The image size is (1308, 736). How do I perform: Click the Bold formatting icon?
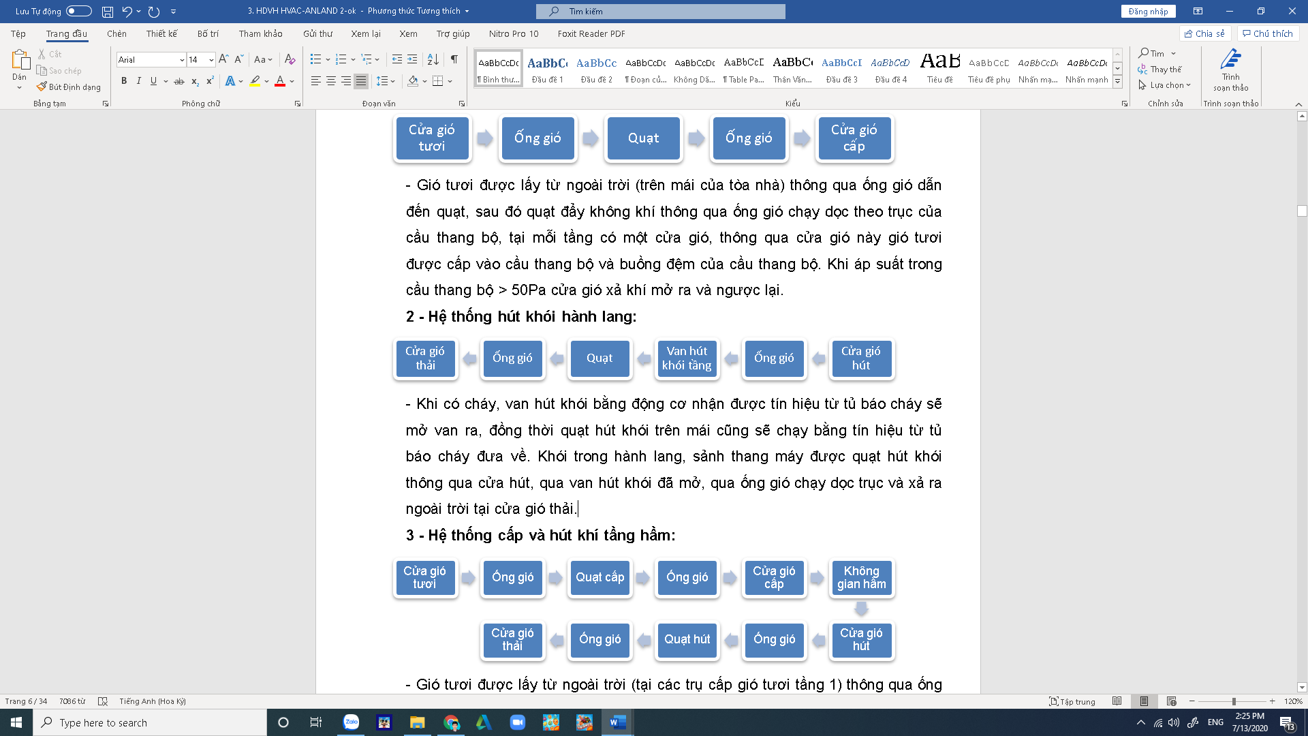[x=124, y=81]
